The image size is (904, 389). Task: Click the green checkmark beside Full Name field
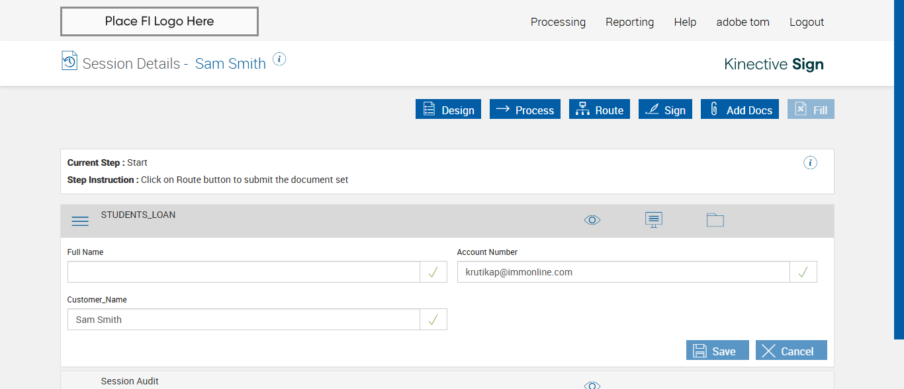pos(433,272)
